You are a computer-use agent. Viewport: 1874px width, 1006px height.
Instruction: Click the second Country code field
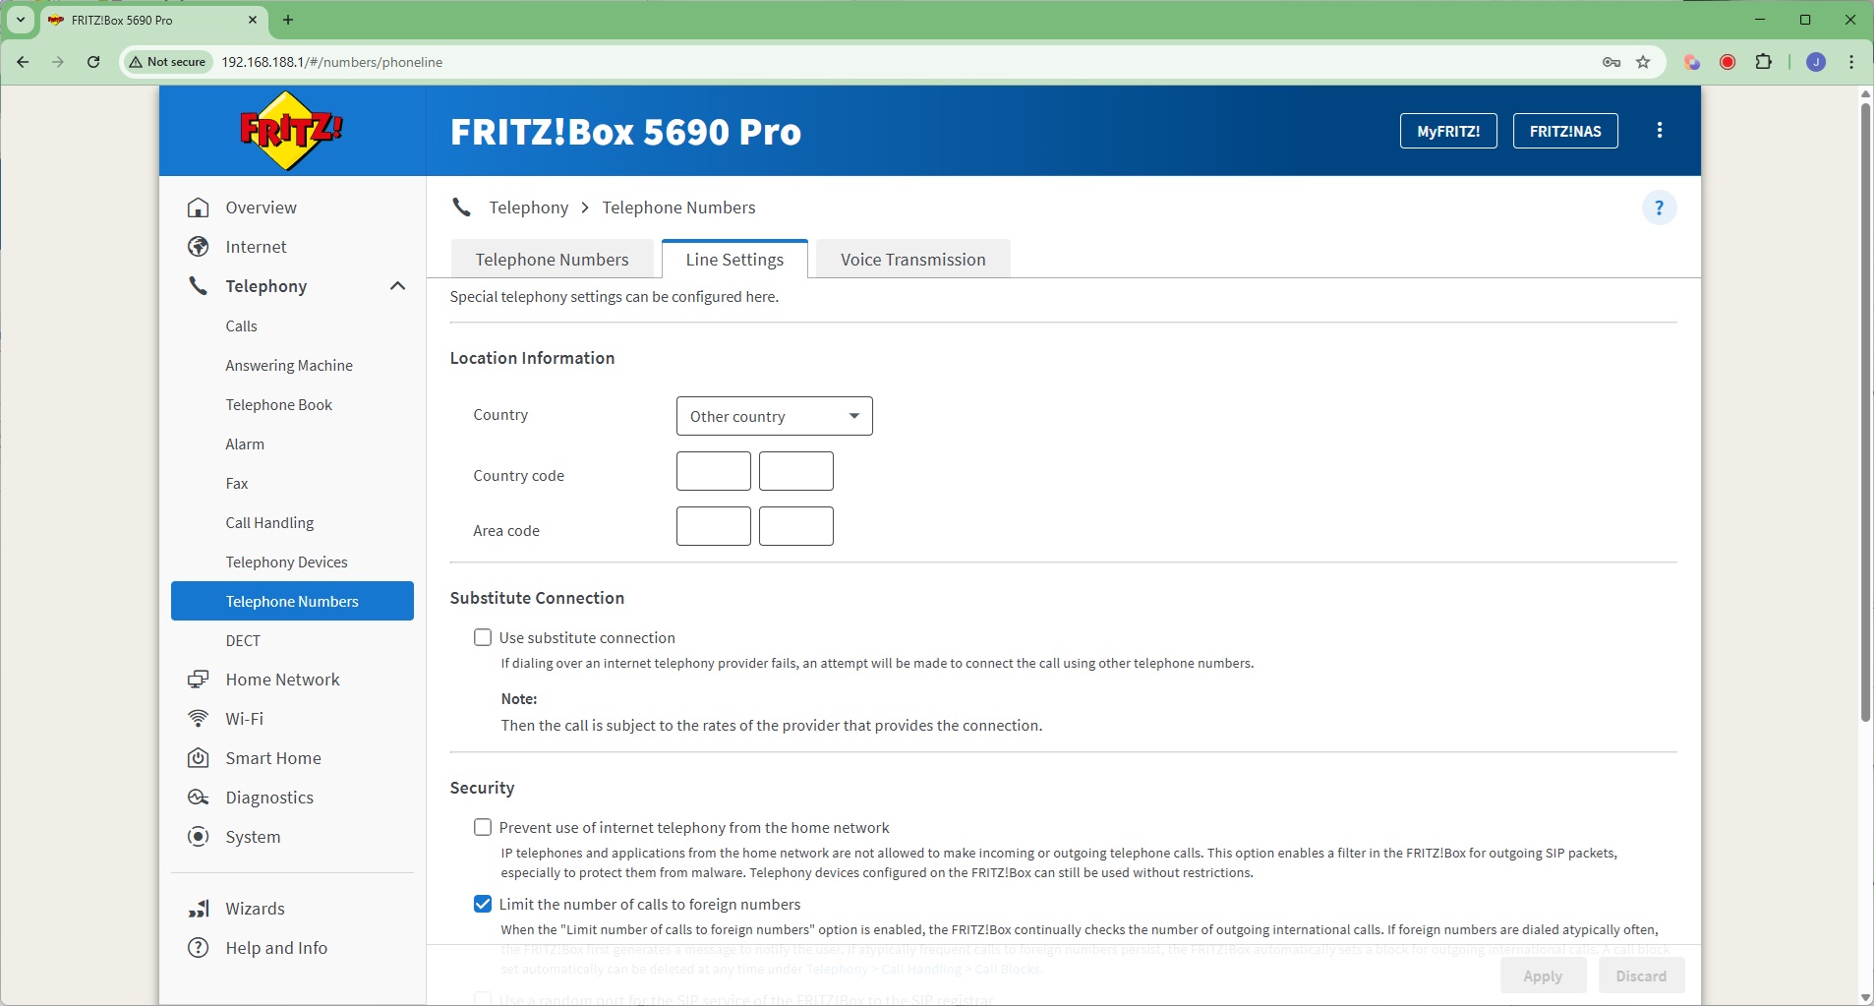point(796,471)
